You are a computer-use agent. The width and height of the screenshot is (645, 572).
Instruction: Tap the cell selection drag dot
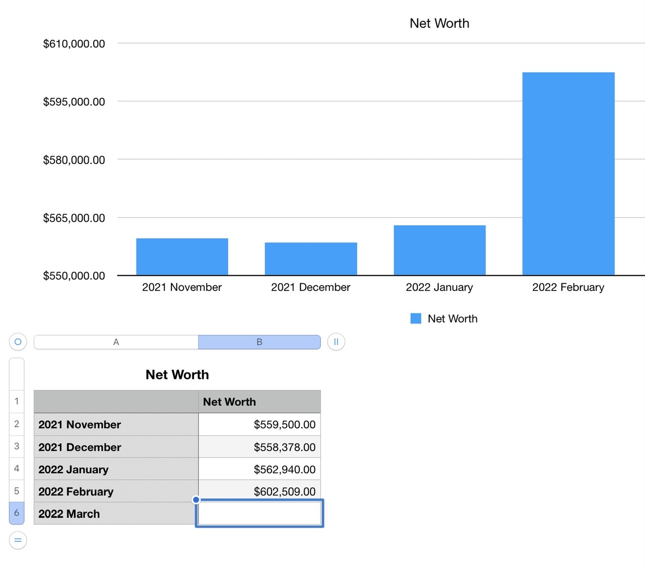tap(196, 500)
